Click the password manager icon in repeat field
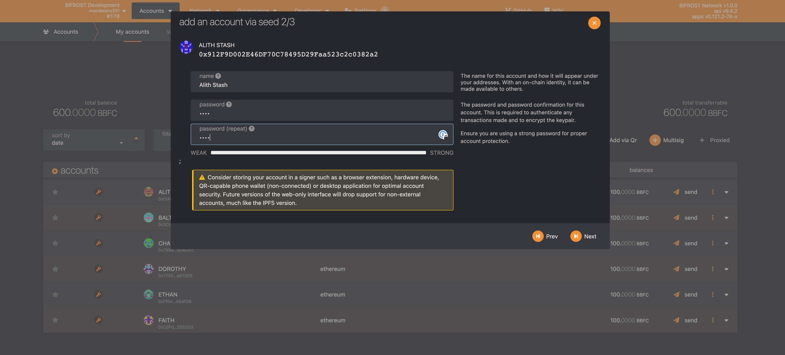785x355 pixels. [443, 135]
